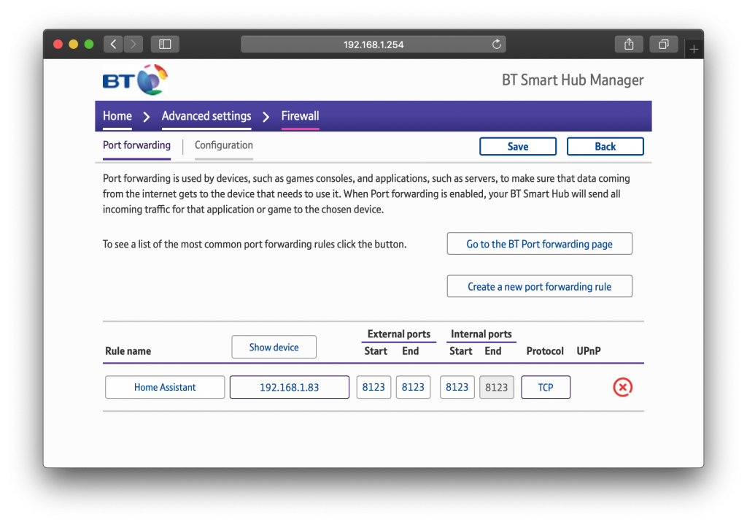The image size is (747, 525).
Task: Open the Configuration tab
Action: point(224,145)
